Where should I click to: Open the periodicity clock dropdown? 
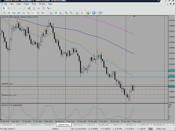point(94,13)
